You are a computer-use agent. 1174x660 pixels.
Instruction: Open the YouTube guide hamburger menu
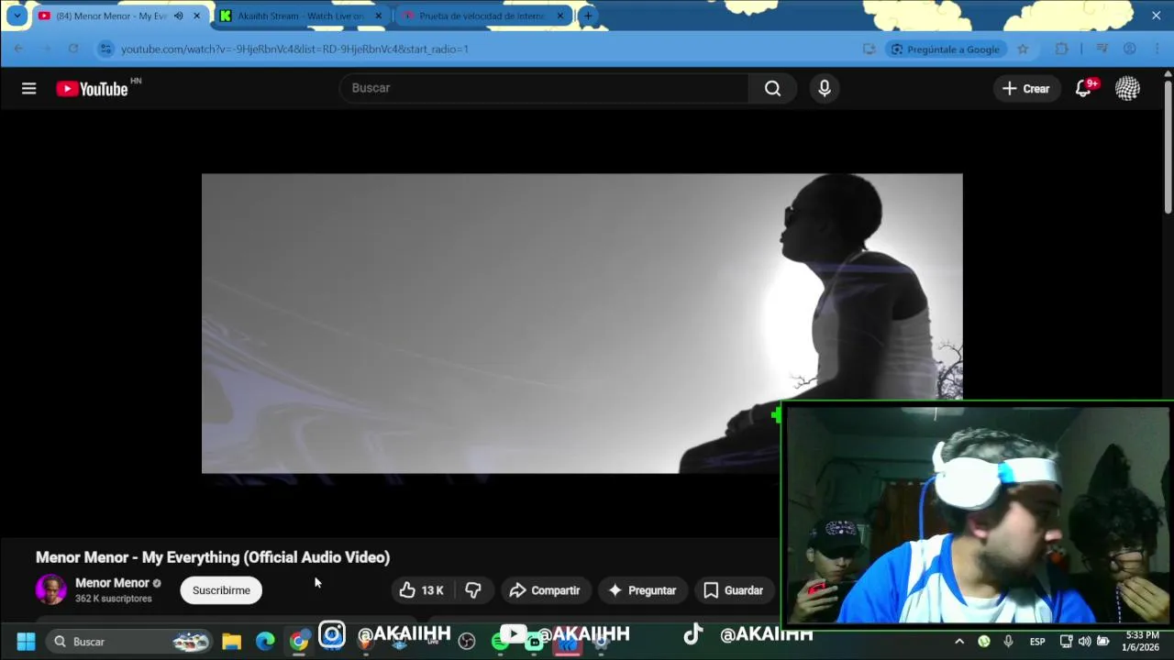(29, 88)
